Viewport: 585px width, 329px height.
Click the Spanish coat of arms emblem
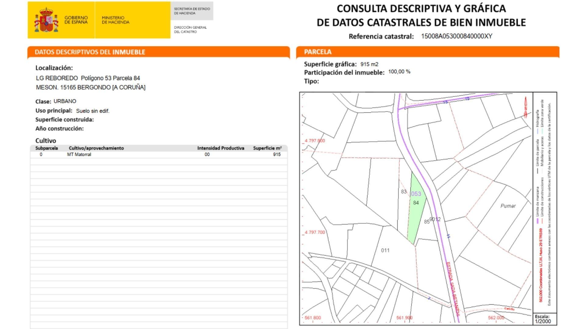[46, 20]
